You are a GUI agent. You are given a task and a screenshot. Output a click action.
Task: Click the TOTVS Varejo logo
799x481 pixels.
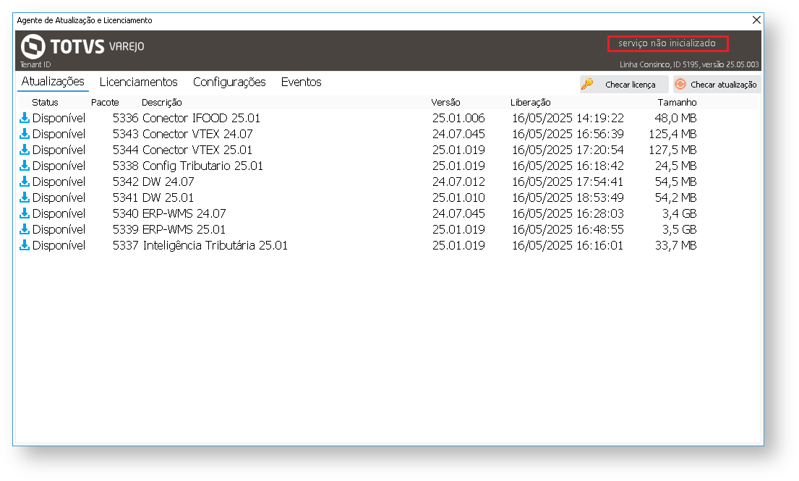(82, 46)
